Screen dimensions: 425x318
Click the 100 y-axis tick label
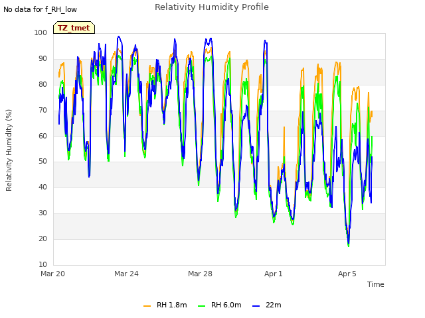coord(41,32)
